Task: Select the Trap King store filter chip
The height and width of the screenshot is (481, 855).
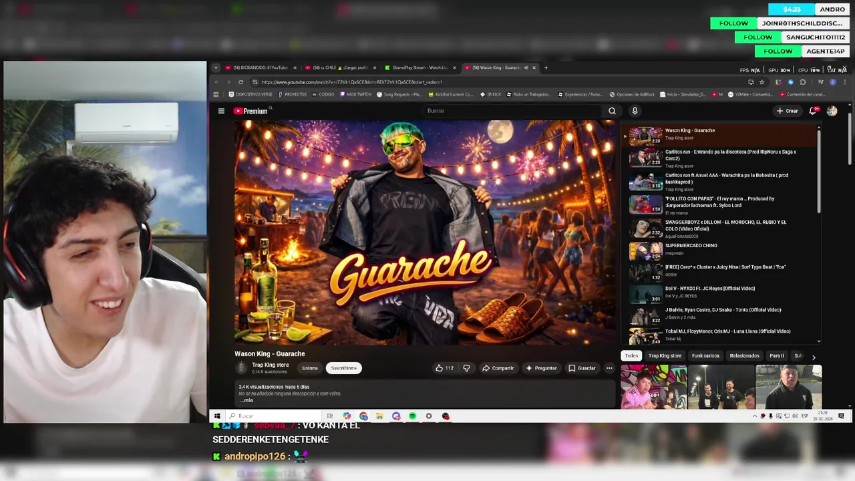Action: (x=665, y=356)
